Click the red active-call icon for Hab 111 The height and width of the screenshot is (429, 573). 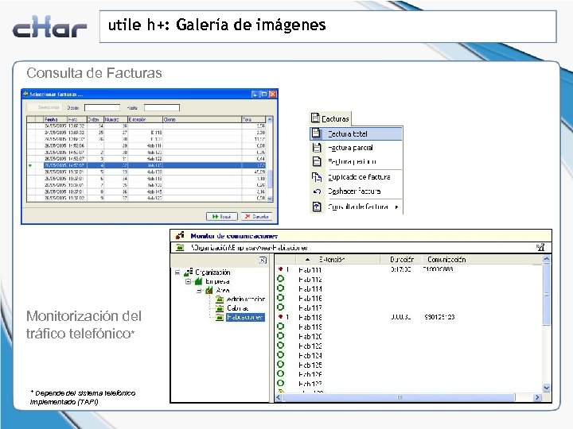click(x=281, y=269)
